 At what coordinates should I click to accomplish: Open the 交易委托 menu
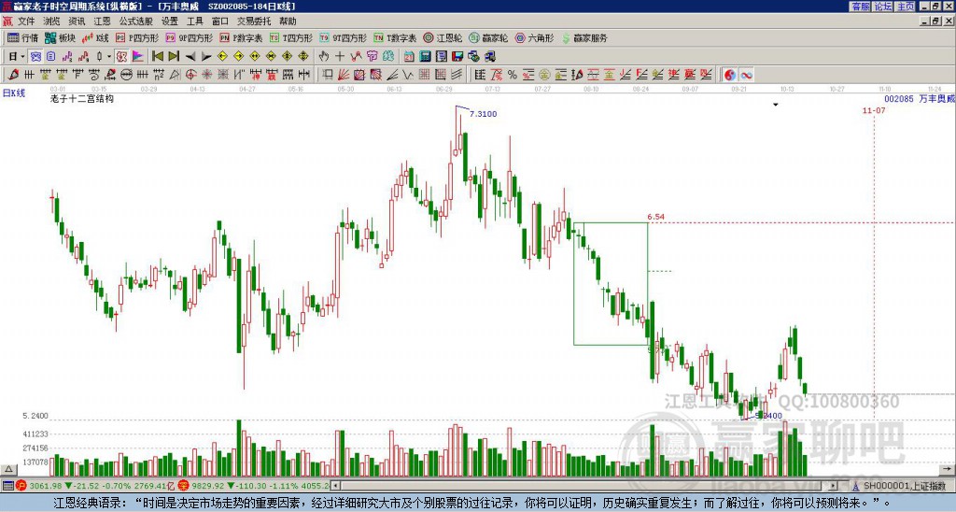click(254, 21)
